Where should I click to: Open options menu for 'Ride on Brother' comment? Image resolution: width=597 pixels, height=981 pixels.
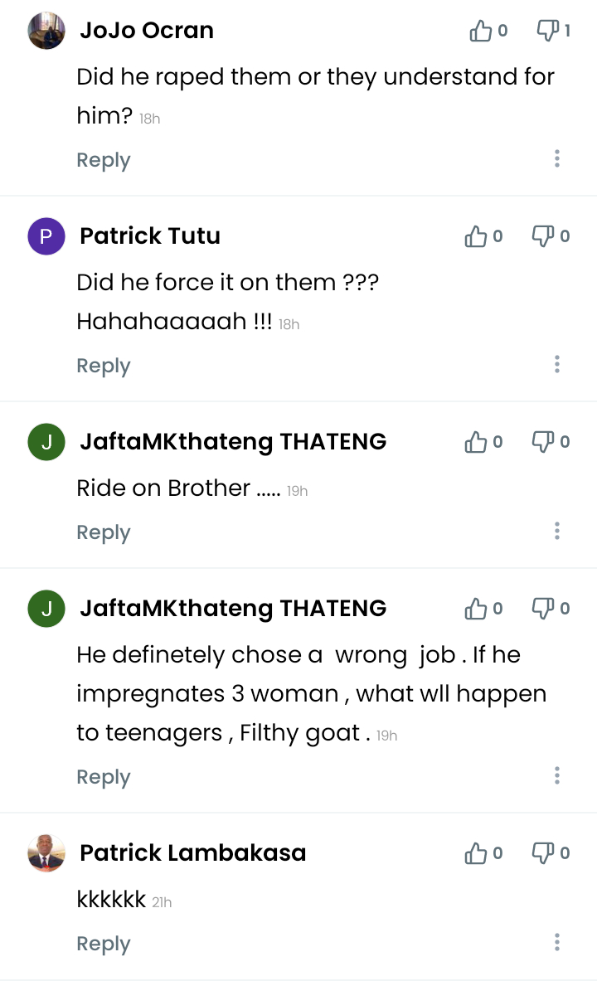(557, 531)
